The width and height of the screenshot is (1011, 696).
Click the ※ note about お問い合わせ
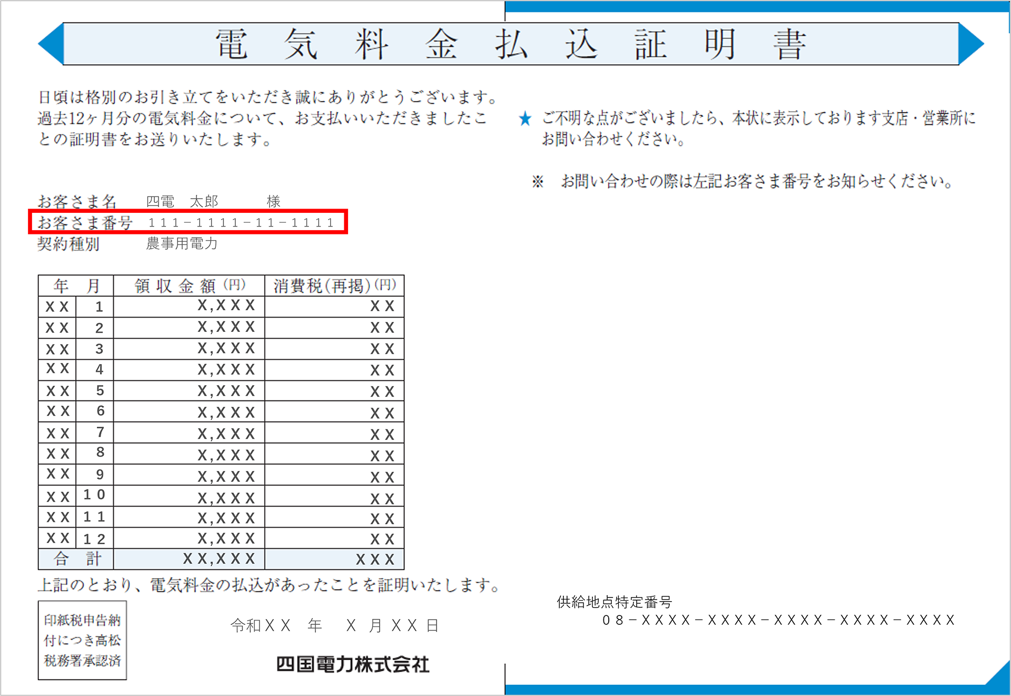[x=742, y=181]
